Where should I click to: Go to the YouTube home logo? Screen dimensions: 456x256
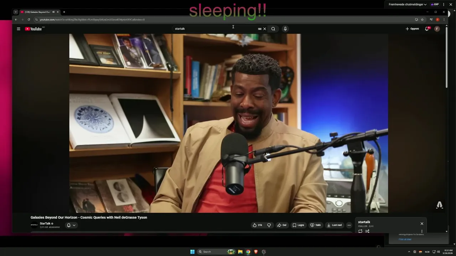[33, 29]
